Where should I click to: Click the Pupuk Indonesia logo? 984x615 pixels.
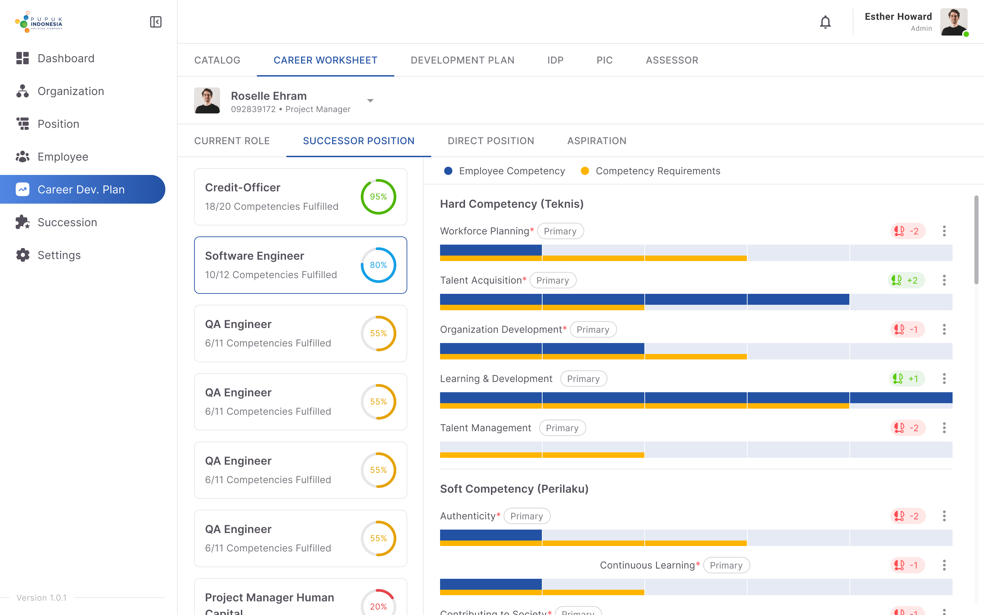click(x=39, y=22)
